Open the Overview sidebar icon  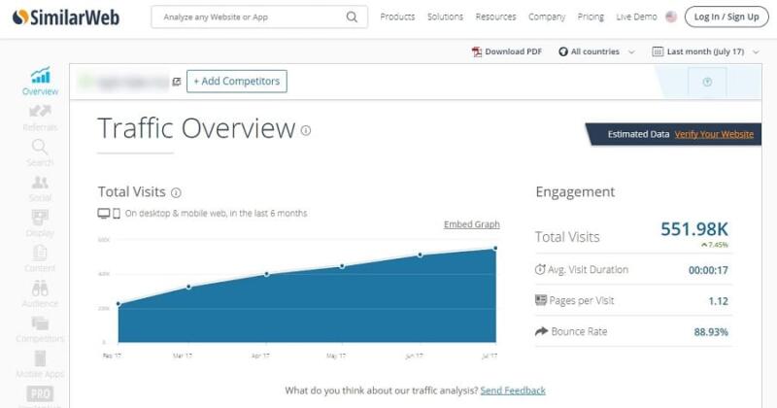(40, 77)
